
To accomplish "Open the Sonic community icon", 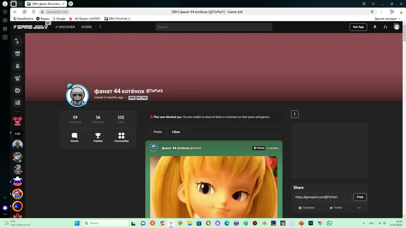I will pyautogui.click(x=17, y=206).
